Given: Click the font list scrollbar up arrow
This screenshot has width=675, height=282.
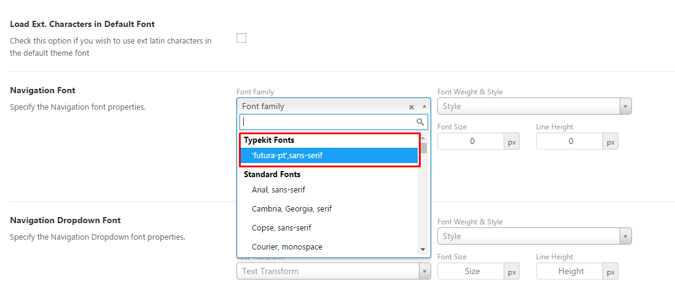Looking at the screenshot, I should tap(423, 139).
